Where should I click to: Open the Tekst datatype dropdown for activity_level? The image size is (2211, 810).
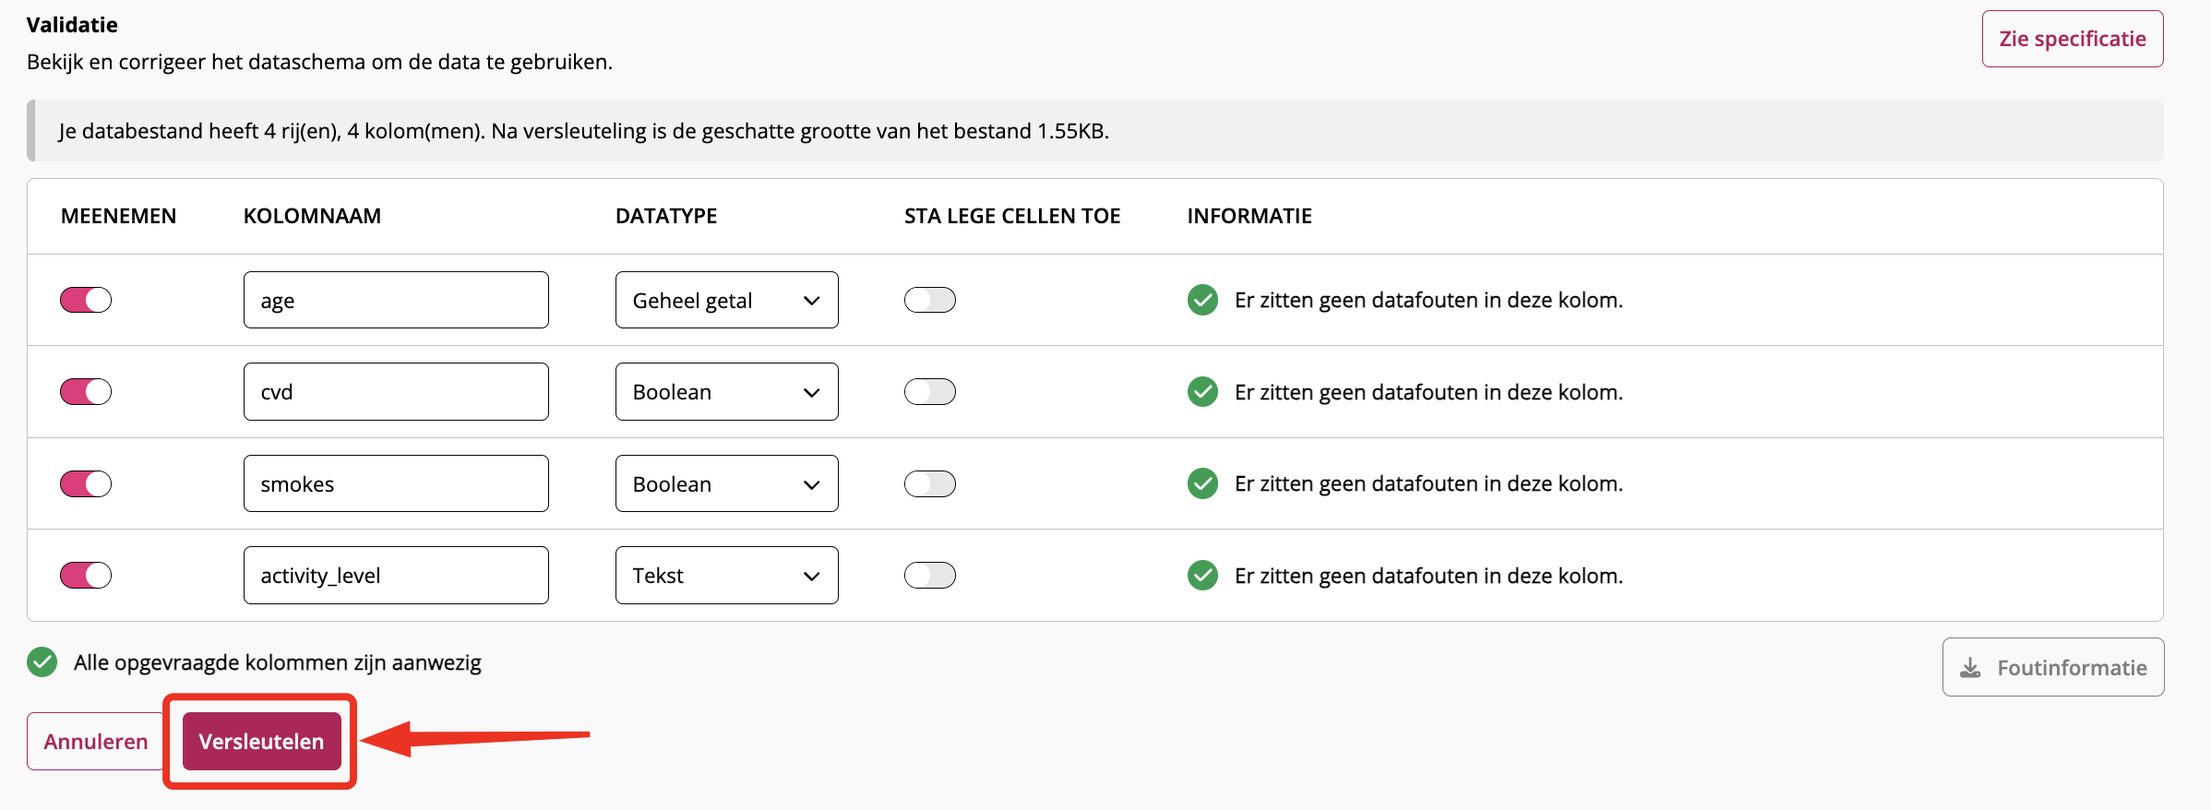(726, 576)
